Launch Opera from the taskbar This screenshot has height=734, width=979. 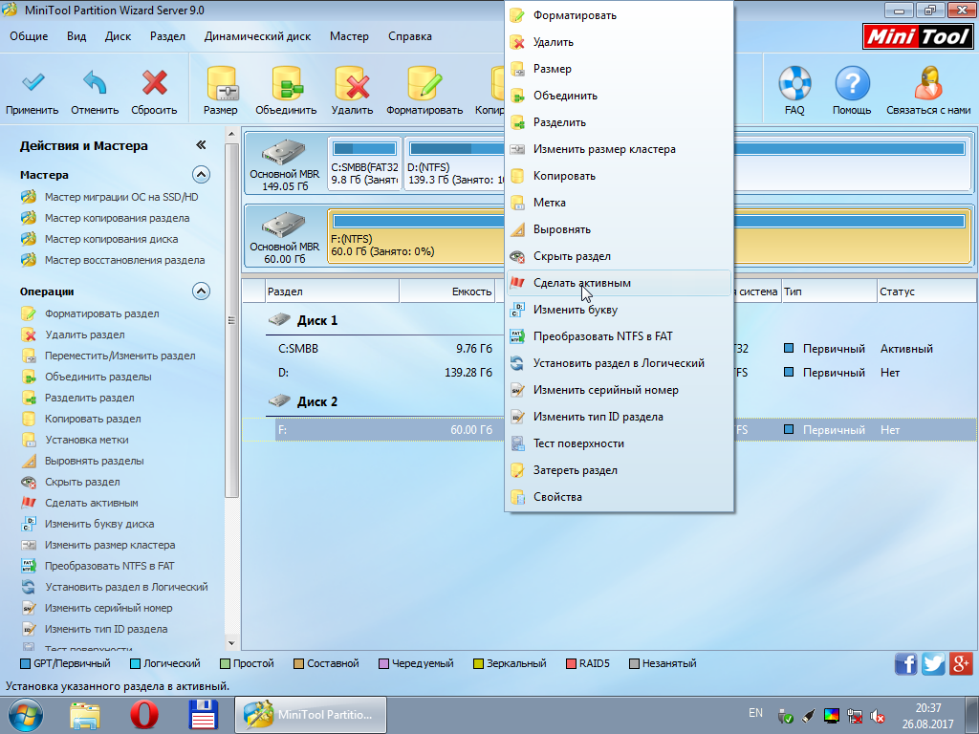tap(144, 715)
